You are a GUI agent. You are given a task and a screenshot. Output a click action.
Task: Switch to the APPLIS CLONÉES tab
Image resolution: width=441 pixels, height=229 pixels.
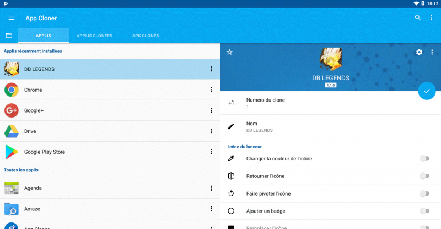[x=94, y=36]
